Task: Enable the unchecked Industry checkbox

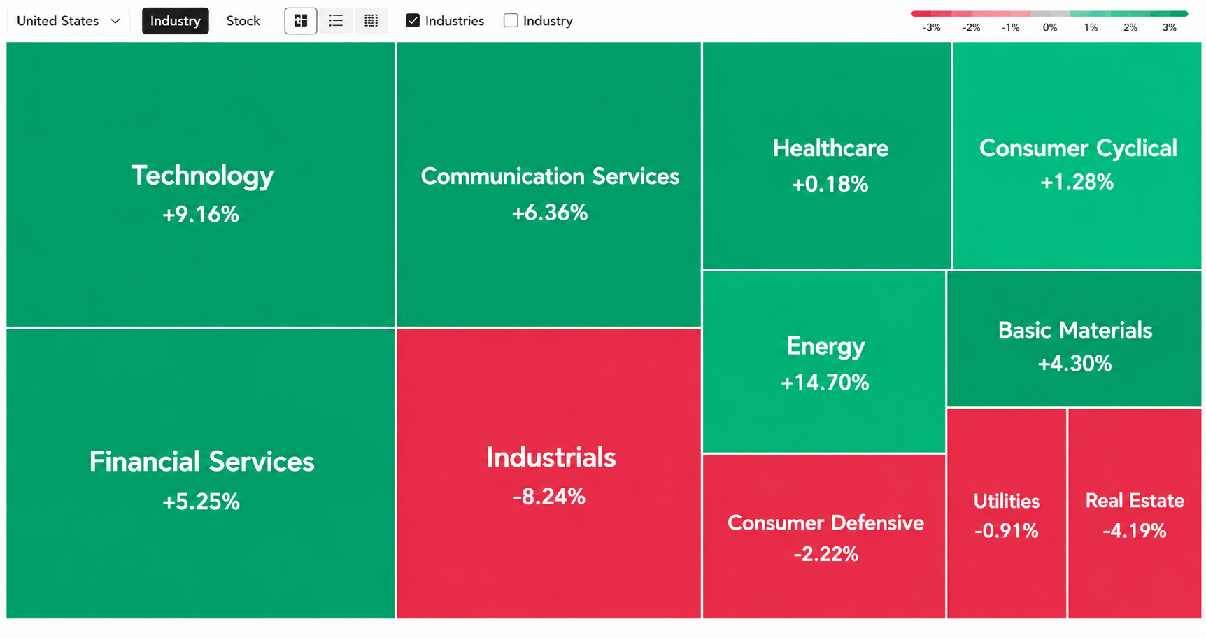Action: tap(511, 21)
